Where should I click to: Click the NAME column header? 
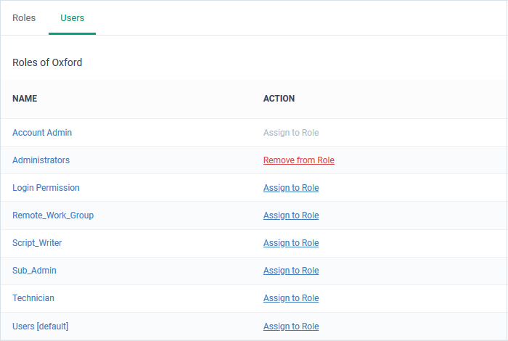click(25, 99)
